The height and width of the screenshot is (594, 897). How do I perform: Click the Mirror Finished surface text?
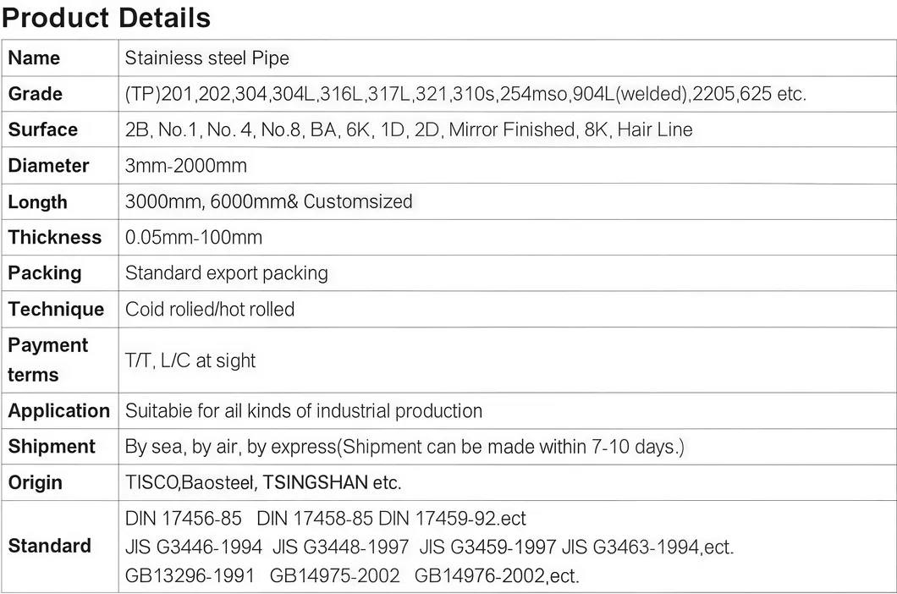click(x=511, y=130)
